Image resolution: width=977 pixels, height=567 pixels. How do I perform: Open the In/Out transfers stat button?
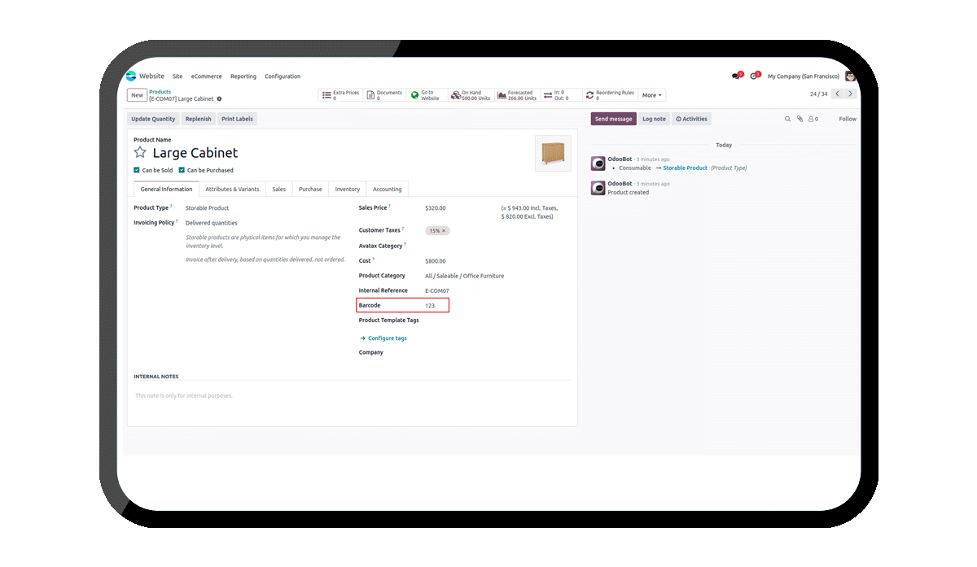tap(562, 95)
